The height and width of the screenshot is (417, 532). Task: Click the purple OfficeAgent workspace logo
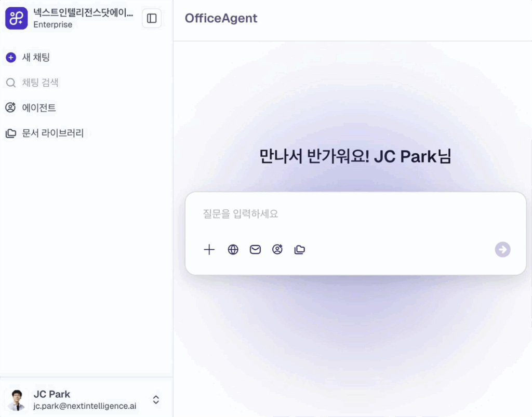point(16,19)
